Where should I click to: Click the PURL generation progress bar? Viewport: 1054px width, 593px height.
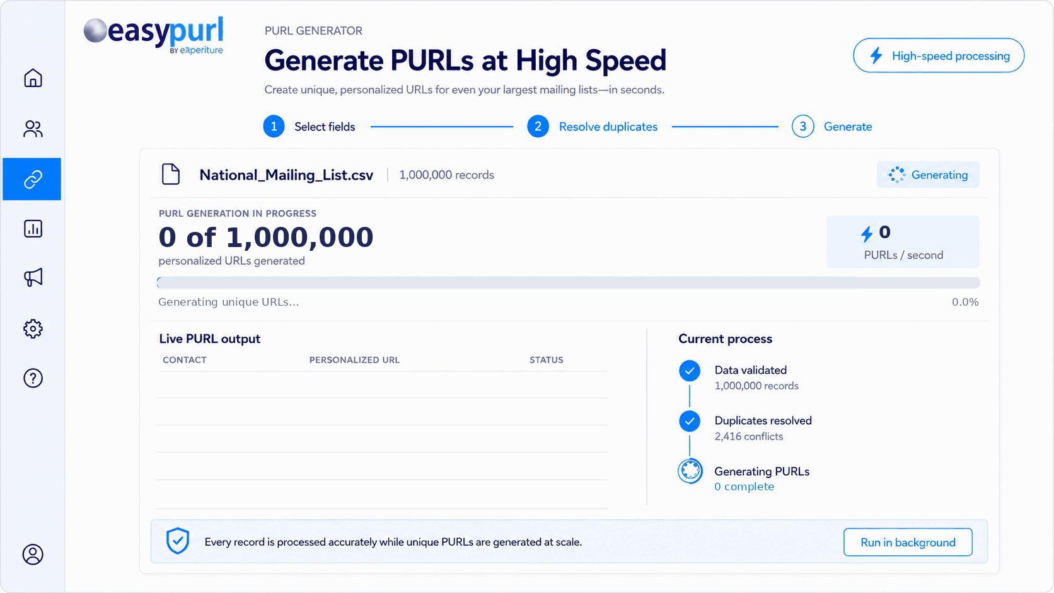(x=568, y=282)
